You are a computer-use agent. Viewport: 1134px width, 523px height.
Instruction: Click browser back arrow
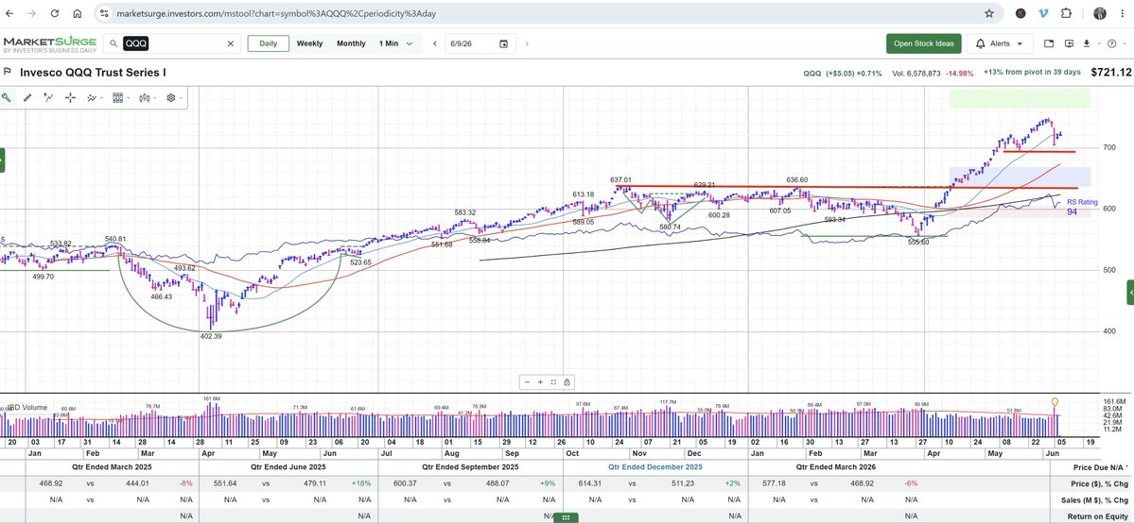click(x=10, y=13)
